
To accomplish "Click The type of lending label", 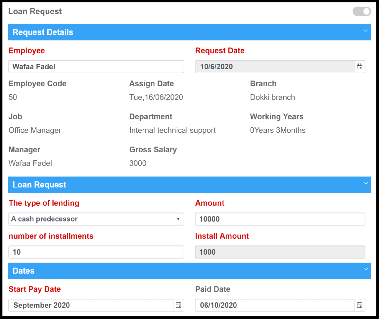I will (44, 203).
